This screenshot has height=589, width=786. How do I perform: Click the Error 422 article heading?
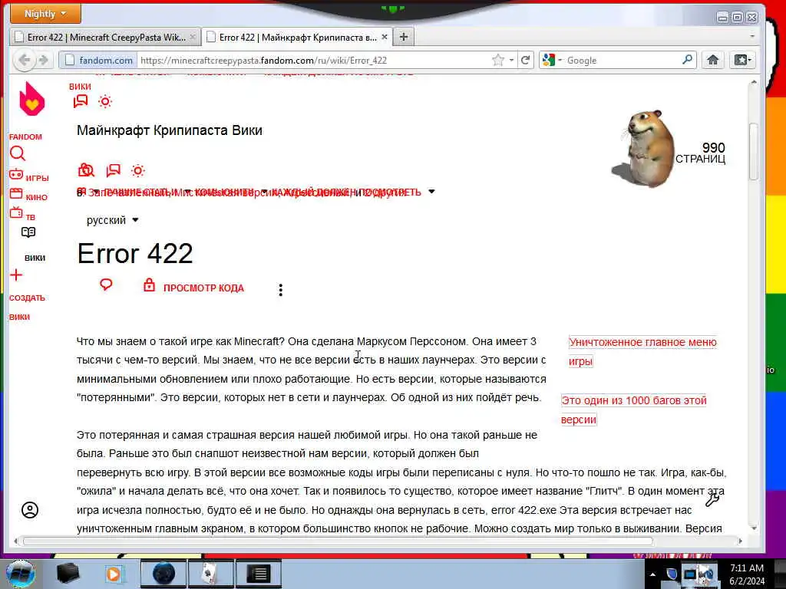tap(135, 253)
